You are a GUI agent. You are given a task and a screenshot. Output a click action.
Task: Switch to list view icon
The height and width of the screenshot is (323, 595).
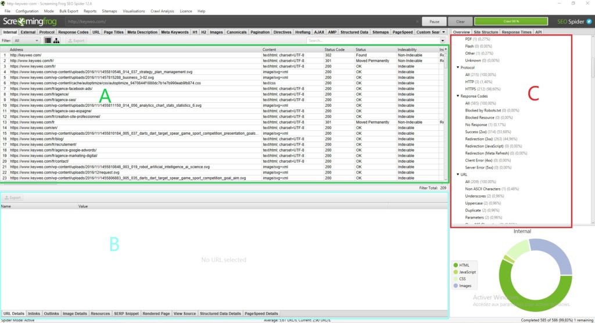(48, 41)
